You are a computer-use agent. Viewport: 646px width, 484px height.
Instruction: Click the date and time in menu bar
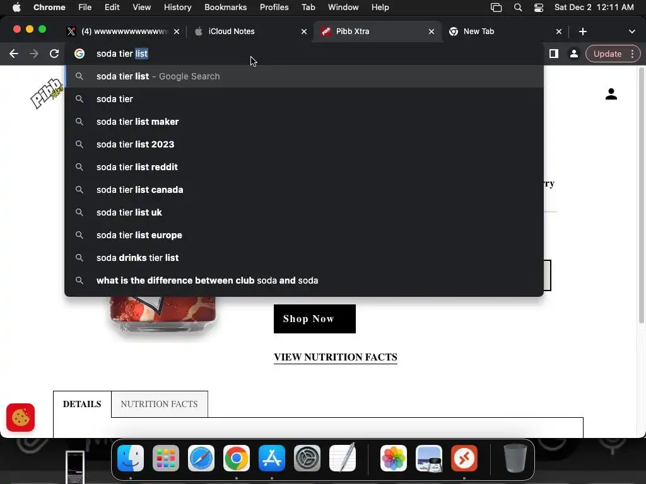(x=594, y=8)
